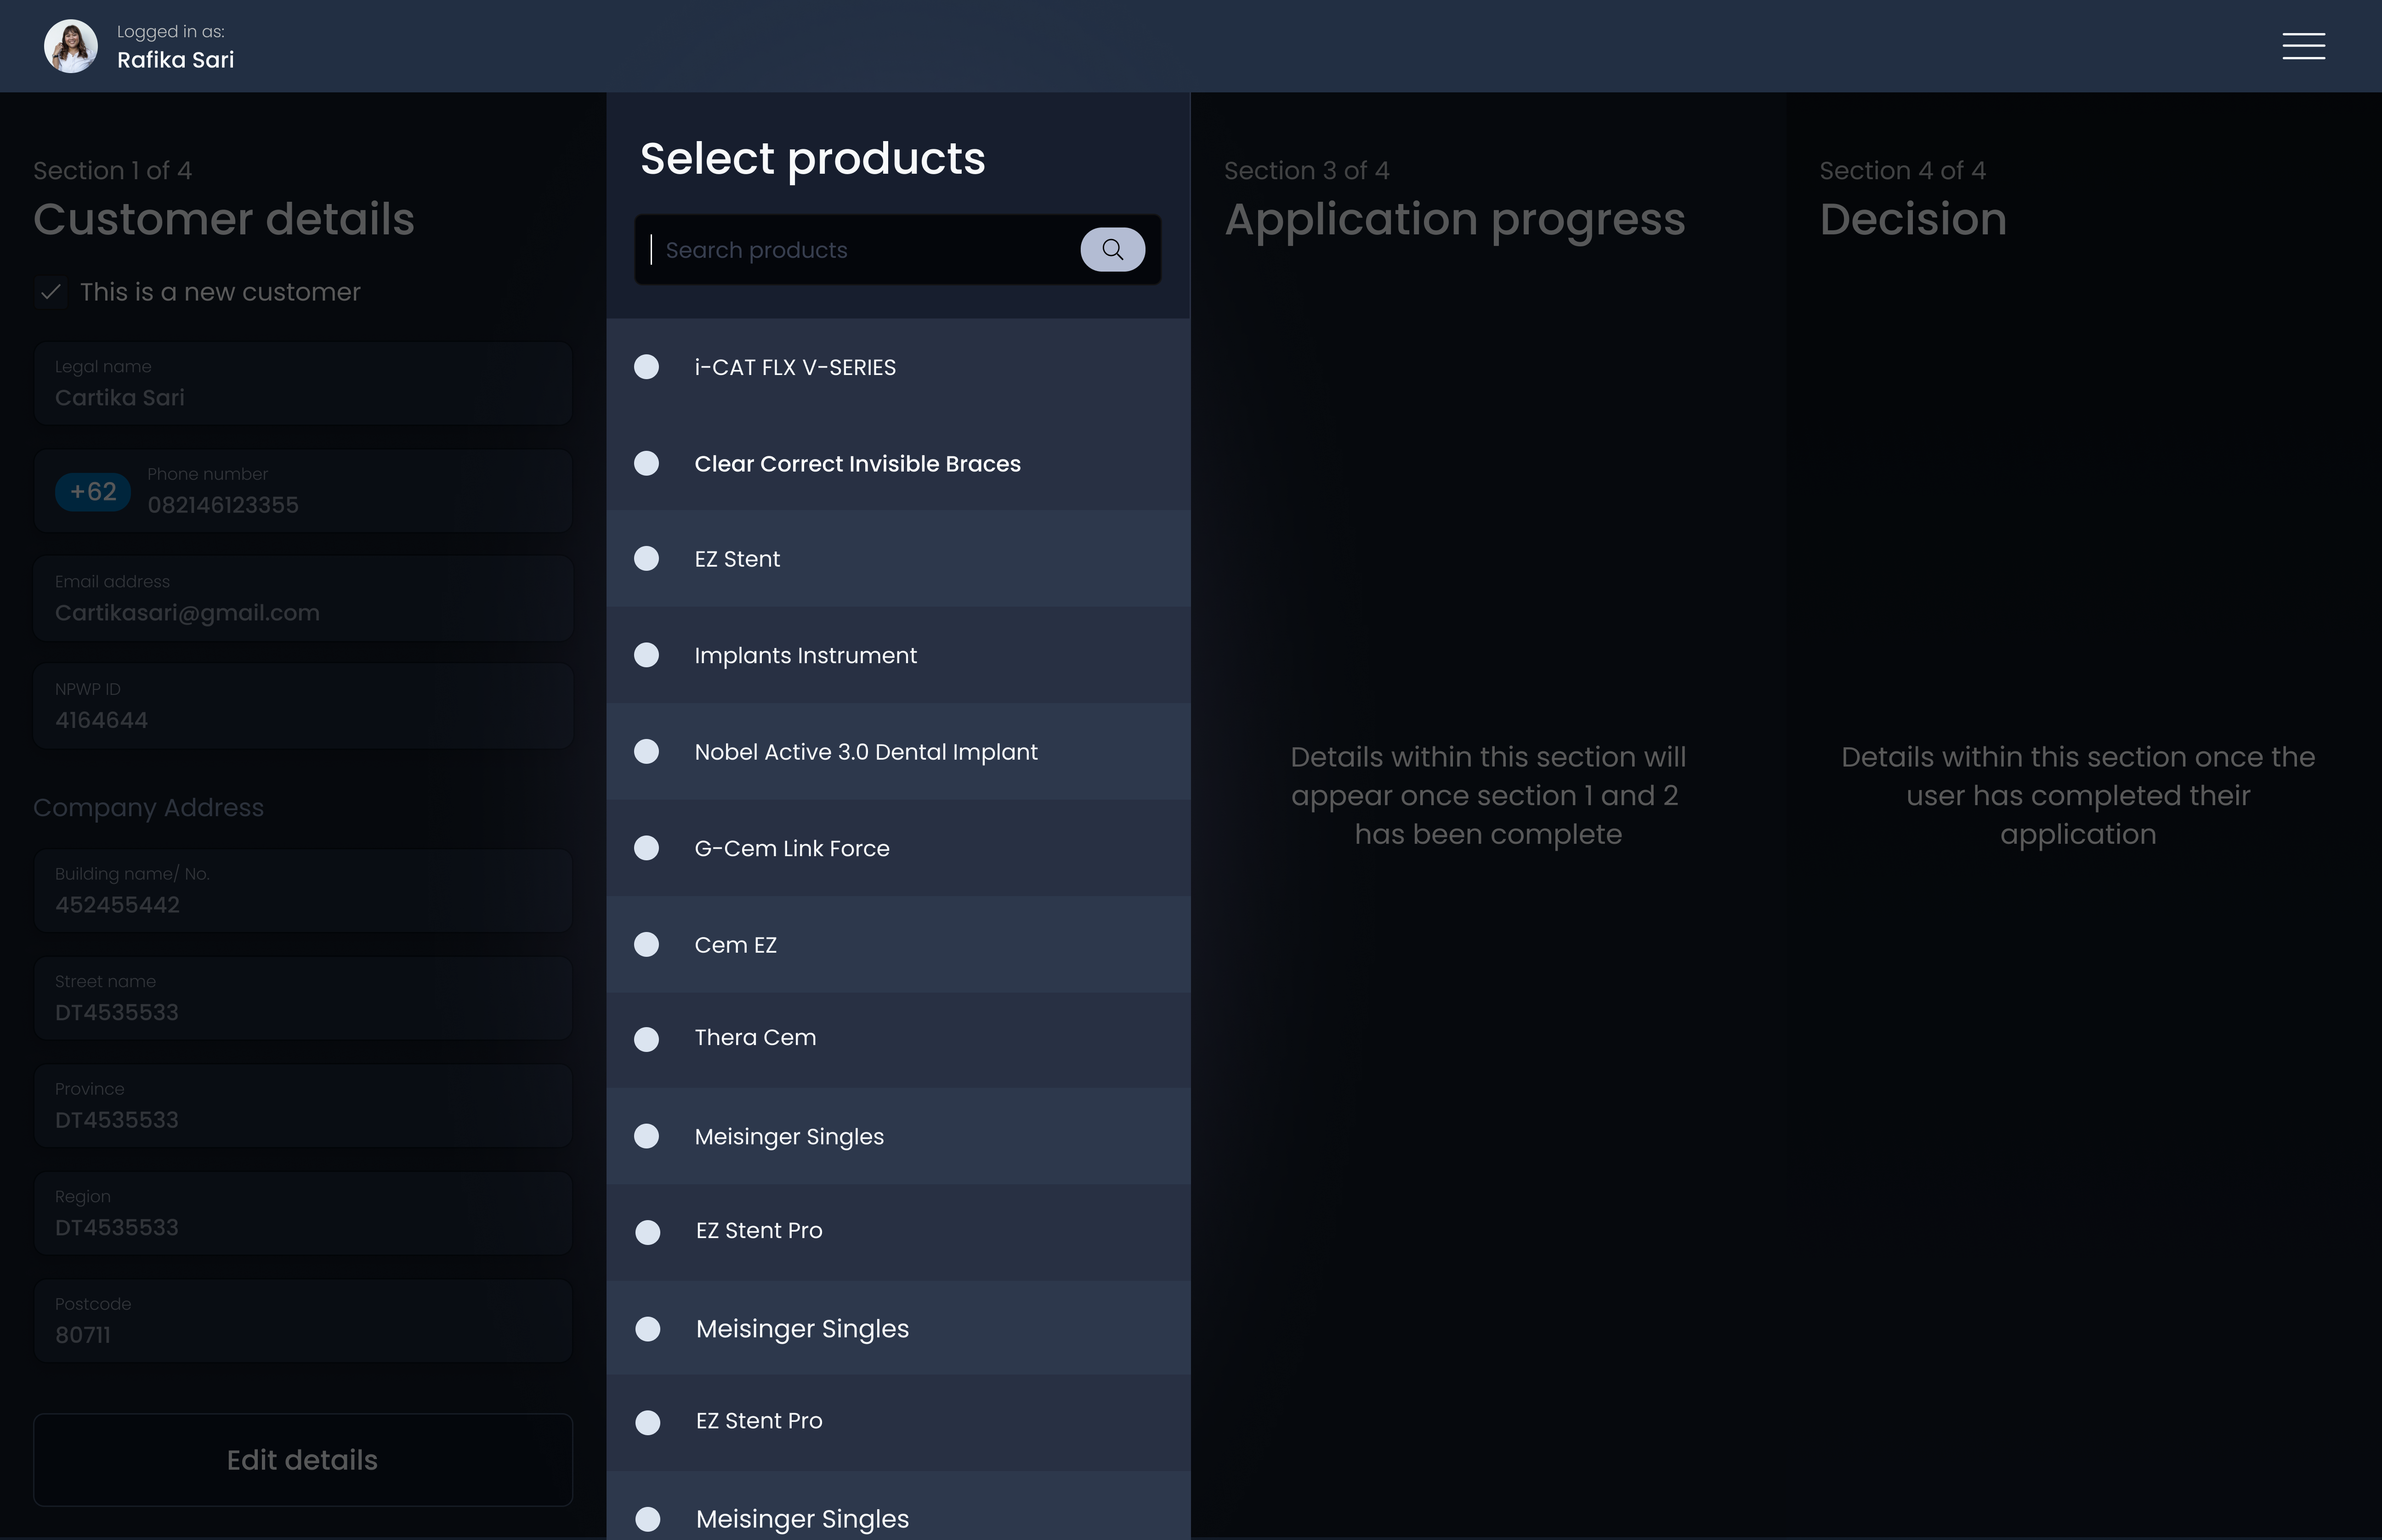Click Rafika Sari's profile avatar
The width and height of the screenshot is (2382, 1540).
(x=70, y=45)
